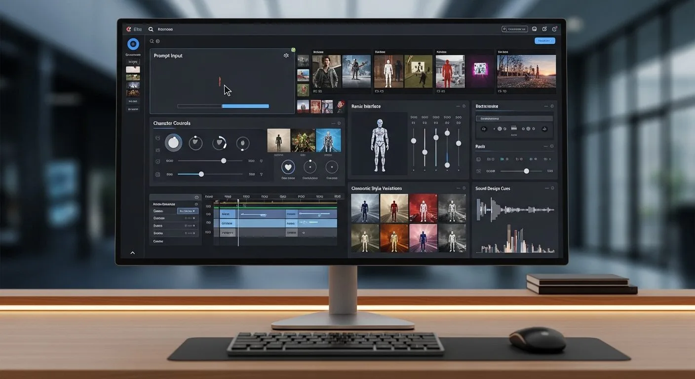Click the pin icon right of lower blue slider
The width and height of the screenshot is (695, 379).
[x=261, y=174]
